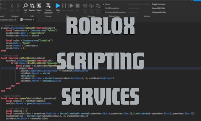Click Expand All Folds action
Screen dimensions: 201x121
158,8
